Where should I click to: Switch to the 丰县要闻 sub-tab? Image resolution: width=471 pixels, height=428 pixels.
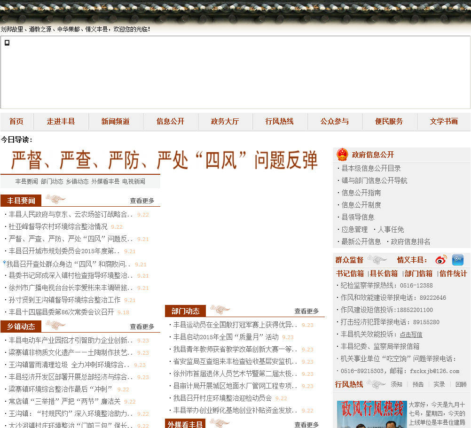click(27, 181)
